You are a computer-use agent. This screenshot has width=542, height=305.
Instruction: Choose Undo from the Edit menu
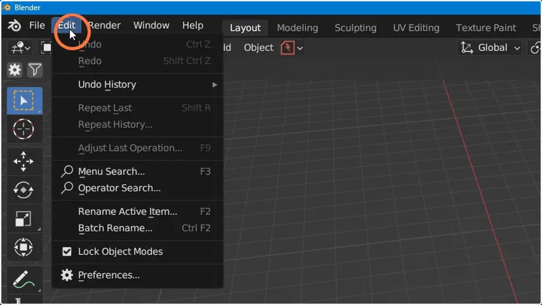(x=138, y=44)
